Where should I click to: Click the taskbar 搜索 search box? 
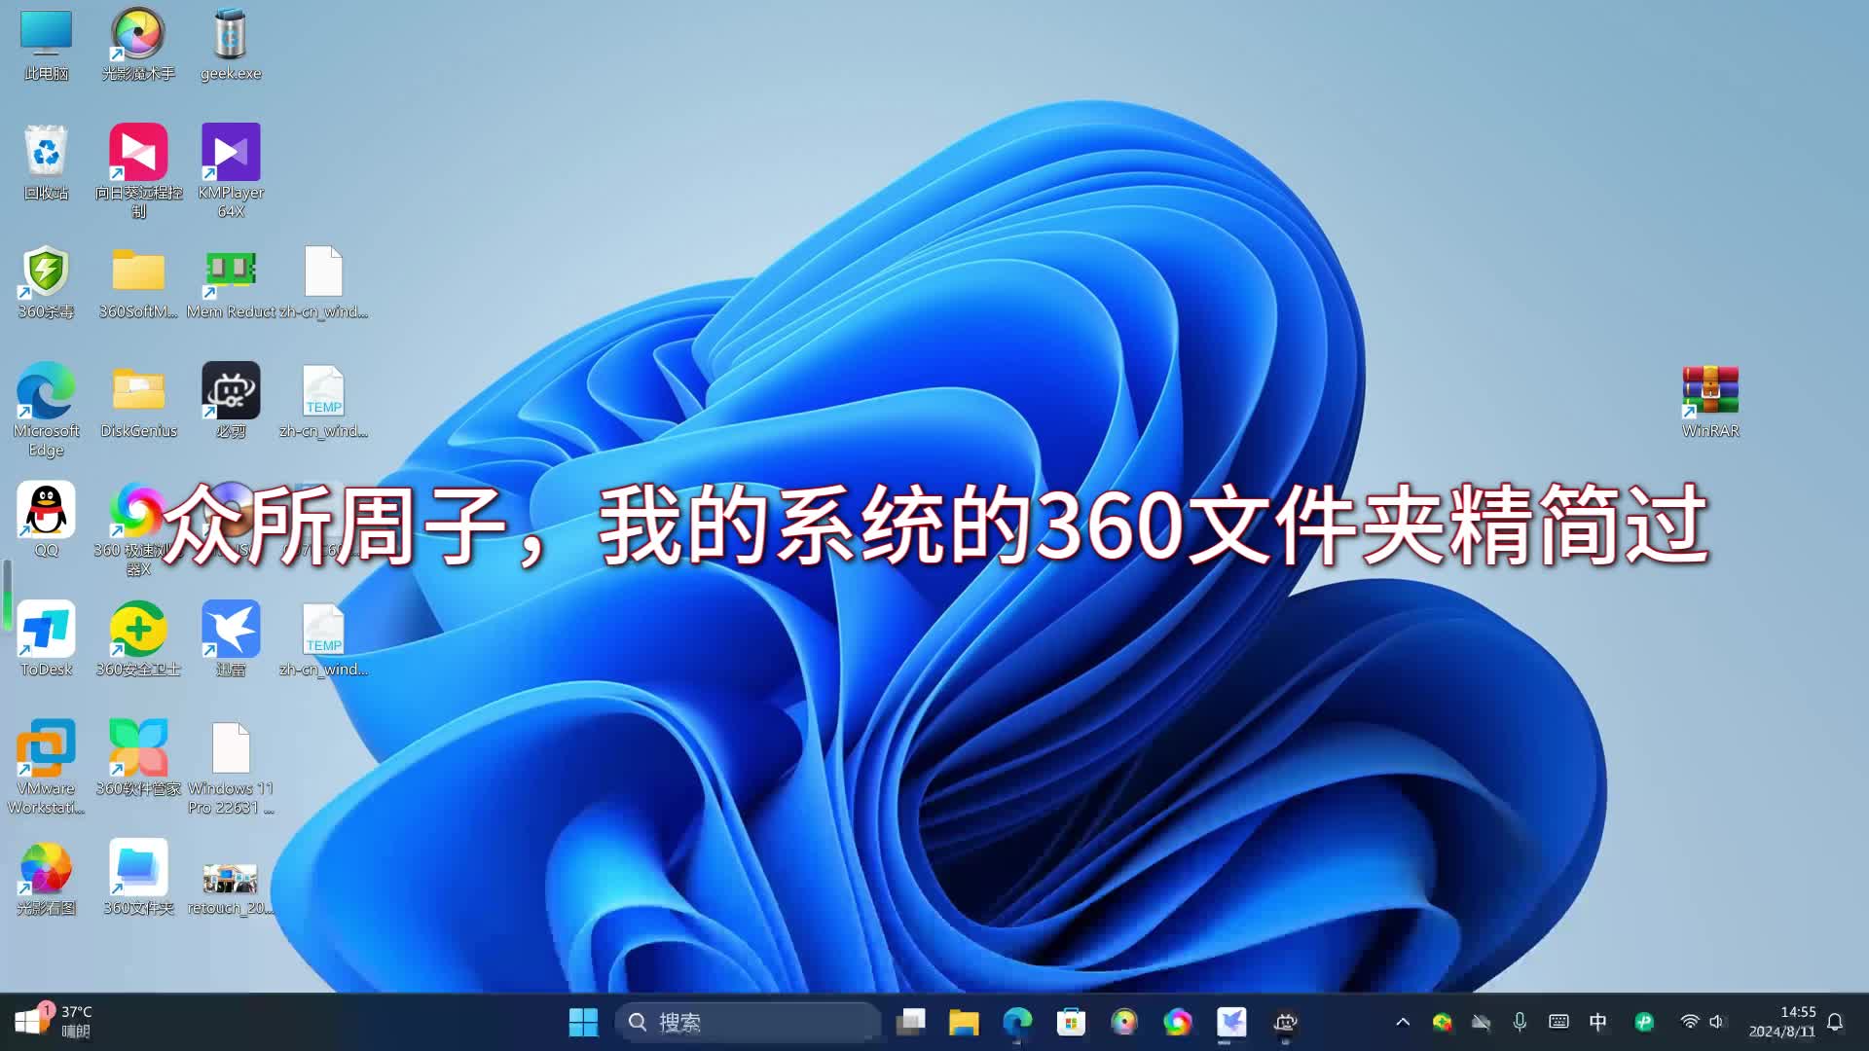(x=748, y=1022)
